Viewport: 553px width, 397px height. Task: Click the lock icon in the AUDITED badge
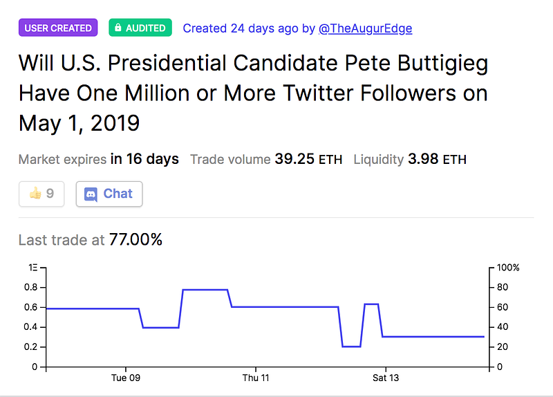(118, 28)
